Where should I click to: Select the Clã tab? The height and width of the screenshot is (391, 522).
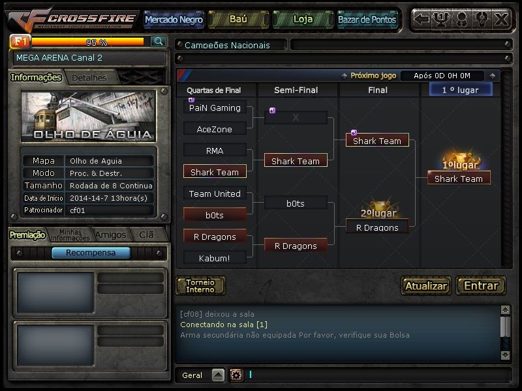point(146,235)
